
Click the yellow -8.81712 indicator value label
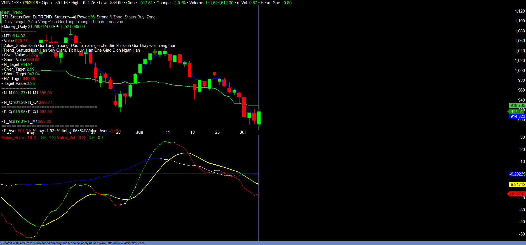point(517,184)
